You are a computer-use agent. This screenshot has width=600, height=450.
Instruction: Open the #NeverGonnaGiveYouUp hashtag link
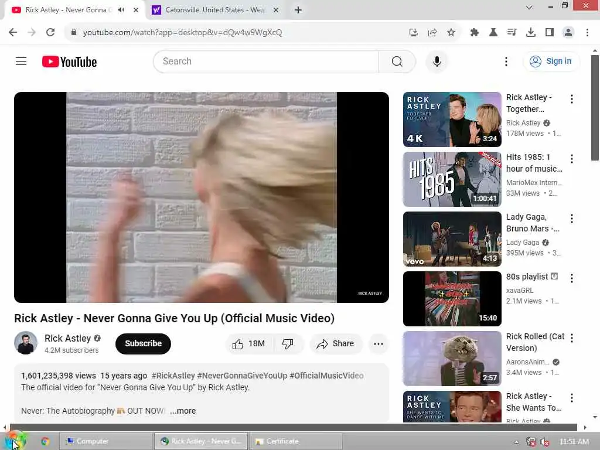[x=242, y=376]
